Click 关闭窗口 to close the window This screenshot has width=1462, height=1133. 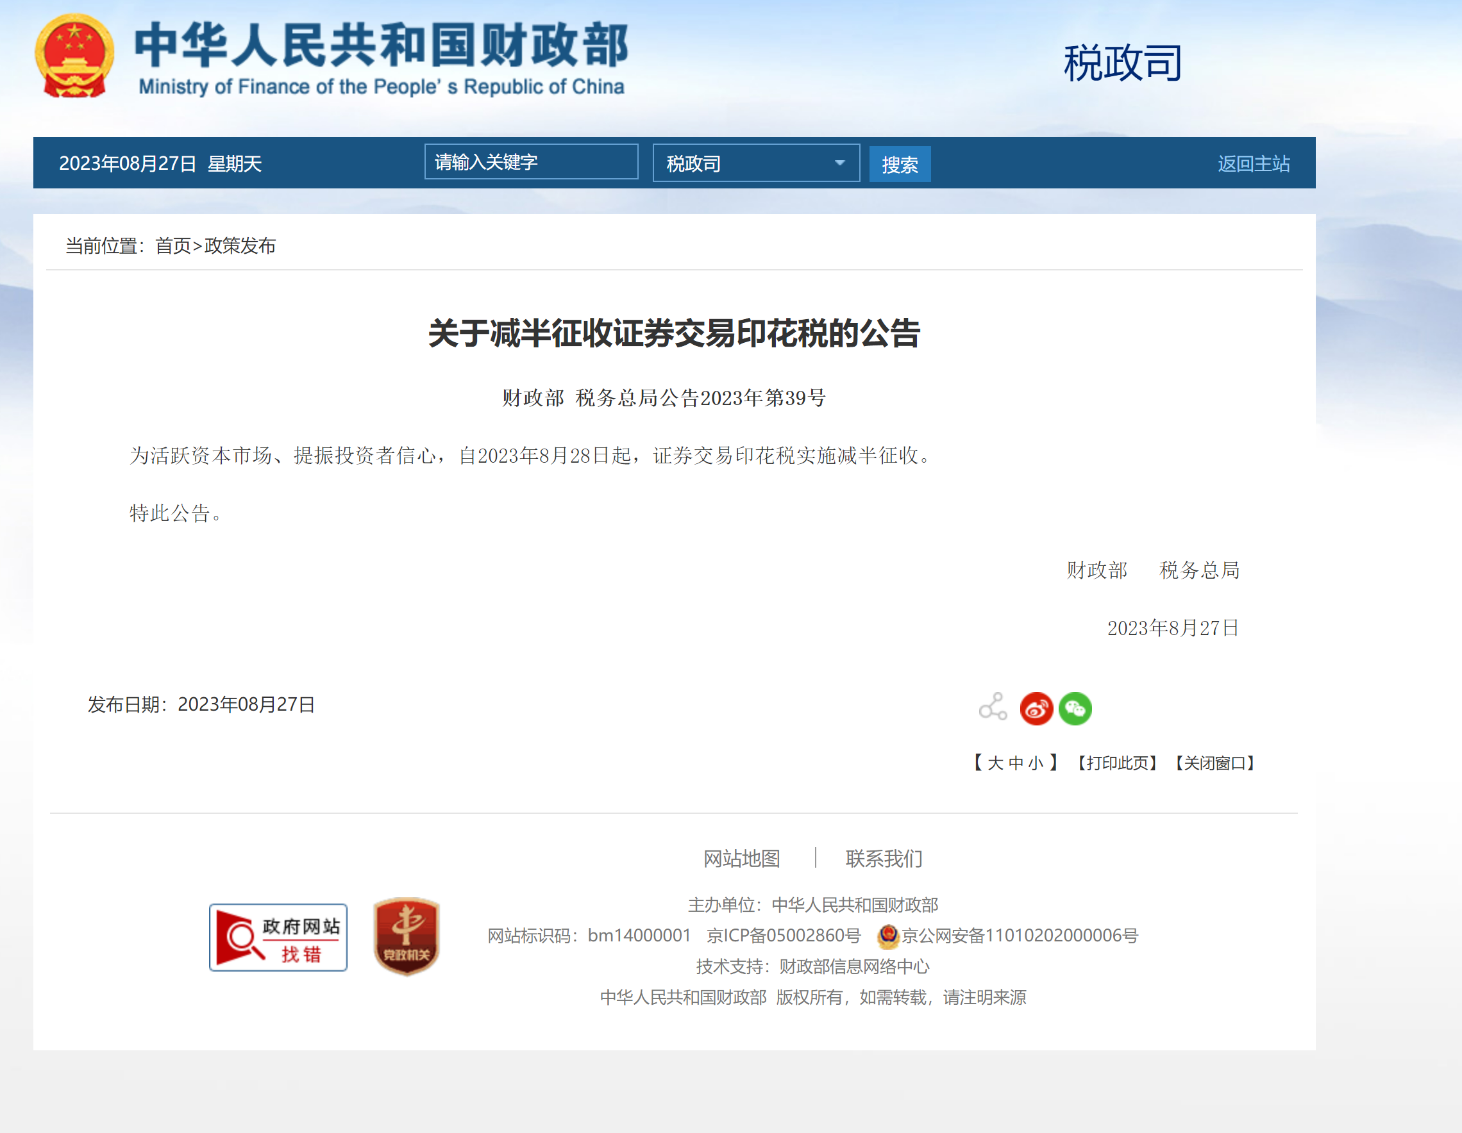coord(1214,763)
